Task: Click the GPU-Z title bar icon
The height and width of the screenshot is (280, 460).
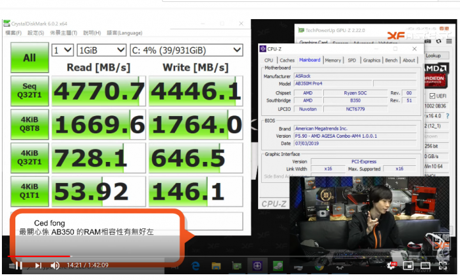Action: [x=301, y=30]
